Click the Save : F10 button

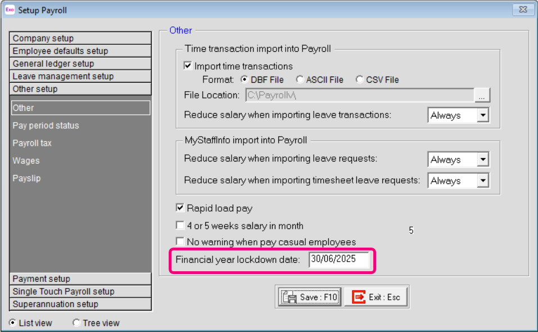click(309, 297)
